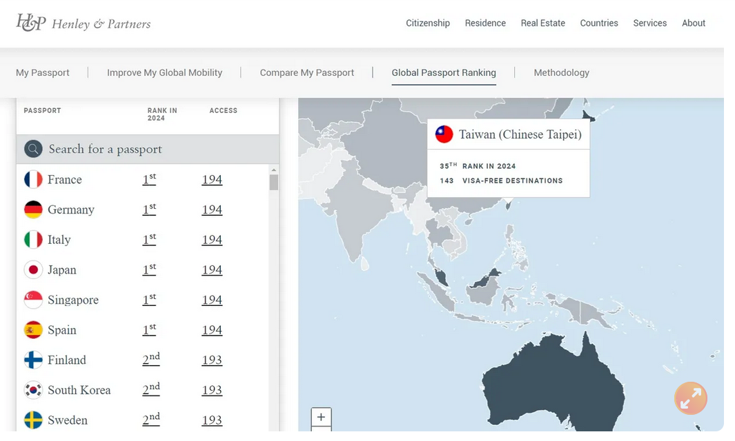Click the 143 visa-free destinations text
The width and height of the screenshot is (735, 441).
click(x=501, y=181)
